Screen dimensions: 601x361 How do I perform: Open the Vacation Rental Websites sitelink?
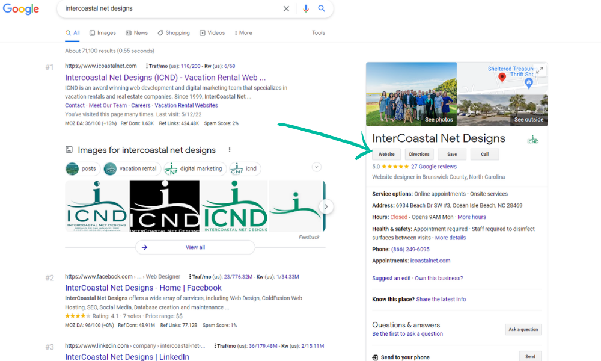point(186,105)
